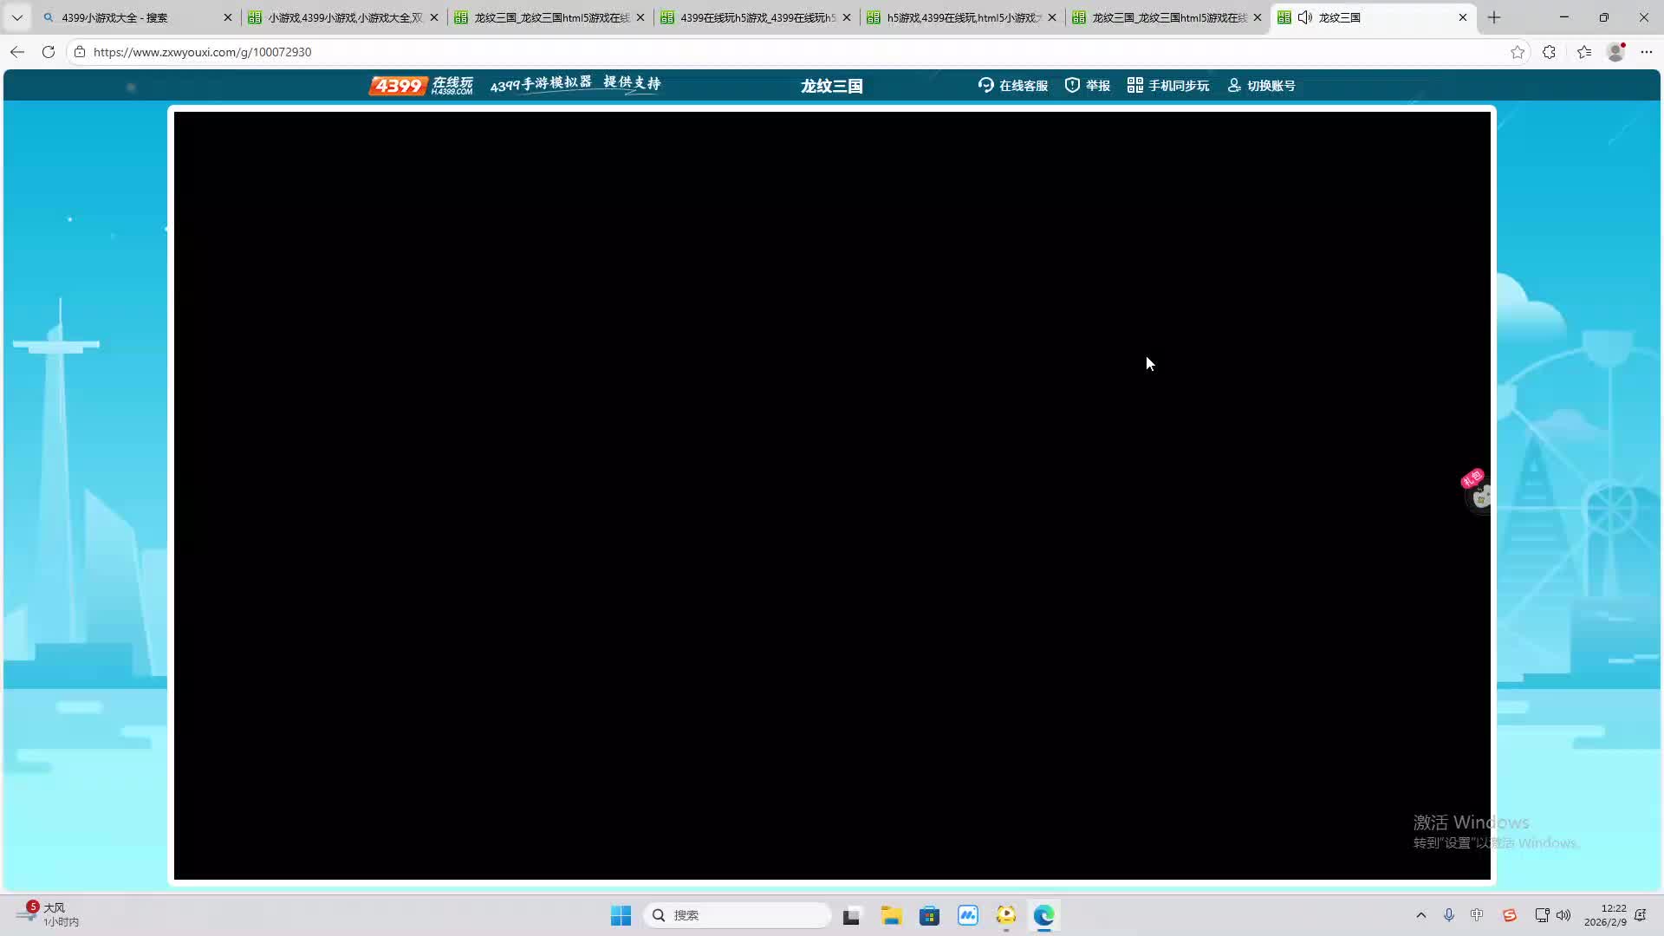This screenshot has width=1664, height=936.
Task: Click the 举报 shield icon
Action: click(1072, 85)
